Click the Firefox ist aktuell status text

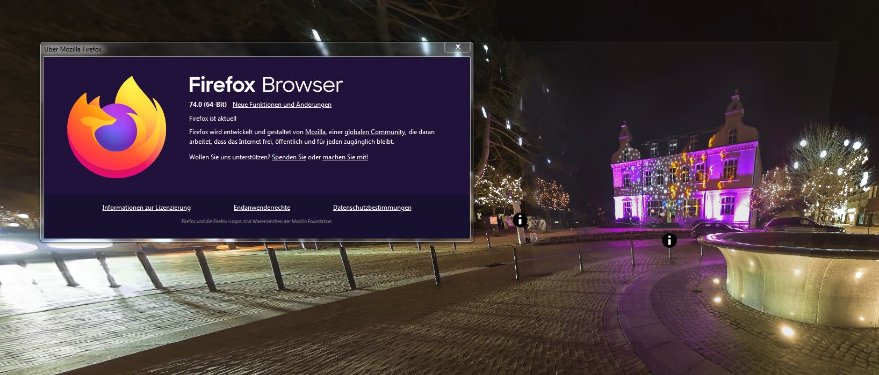point(213,119)
